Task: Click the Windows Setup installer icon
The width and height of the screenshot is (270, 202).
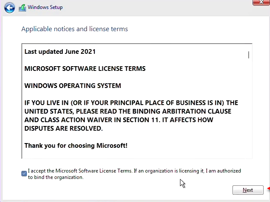Action: pos(22,8)
